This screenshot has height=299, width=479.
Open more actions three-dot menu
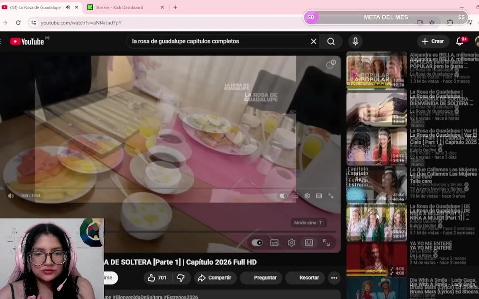[x=334, y=278]
